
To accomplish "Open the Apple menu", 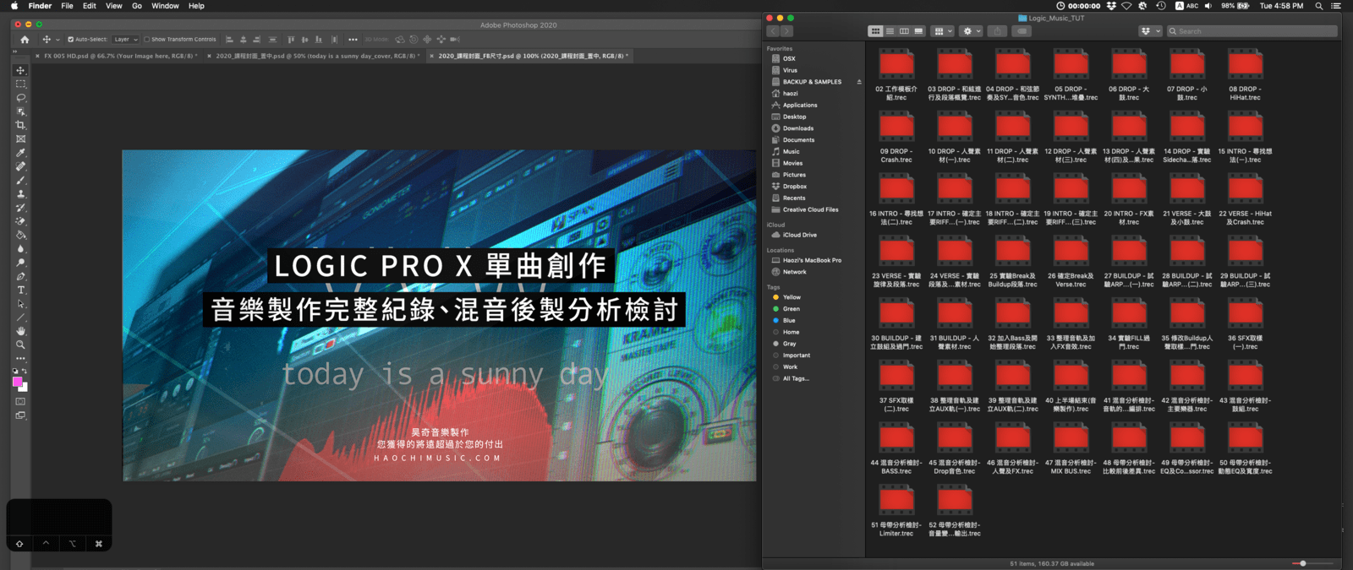I will point(14,6).
